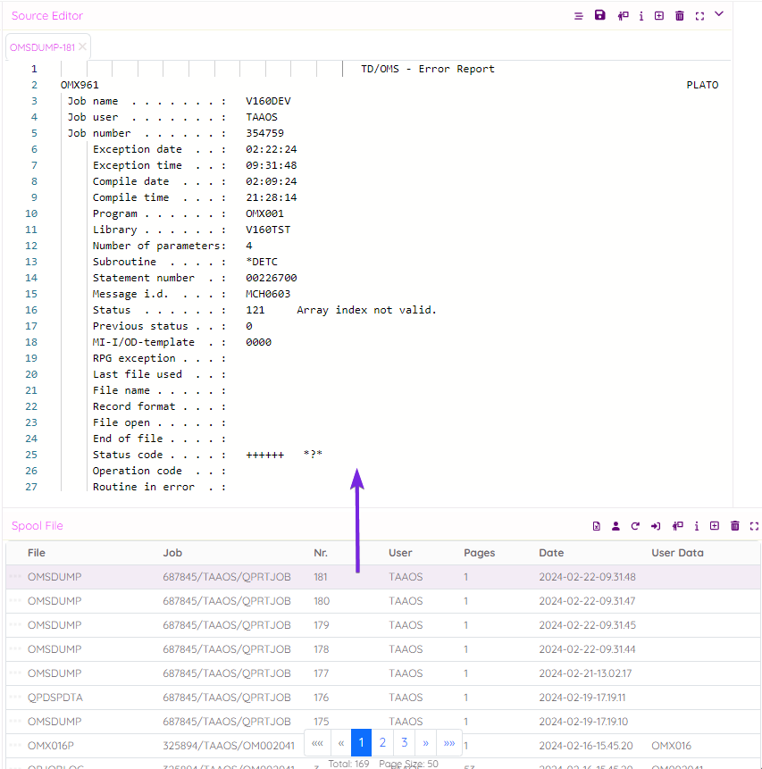
Task: Open the Source Editor lines menu icon
Action: click(x=579, y=16)
